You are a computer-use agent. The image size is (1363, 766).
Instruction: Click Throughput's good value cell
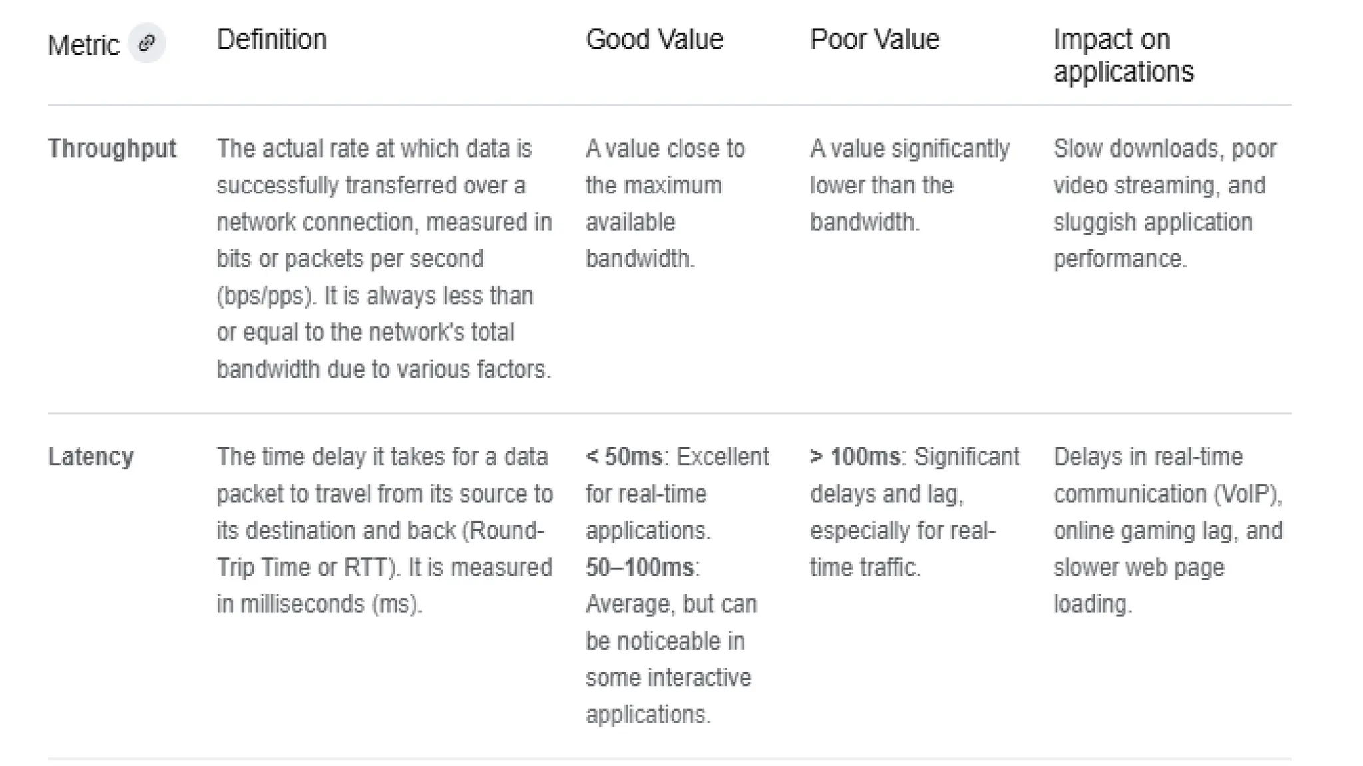pyautogui.click(x=665, y=203)
